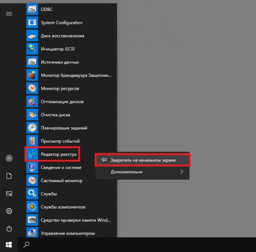Open the ODBC app icon
Viewport: 256px width, 252px height.
32,9
